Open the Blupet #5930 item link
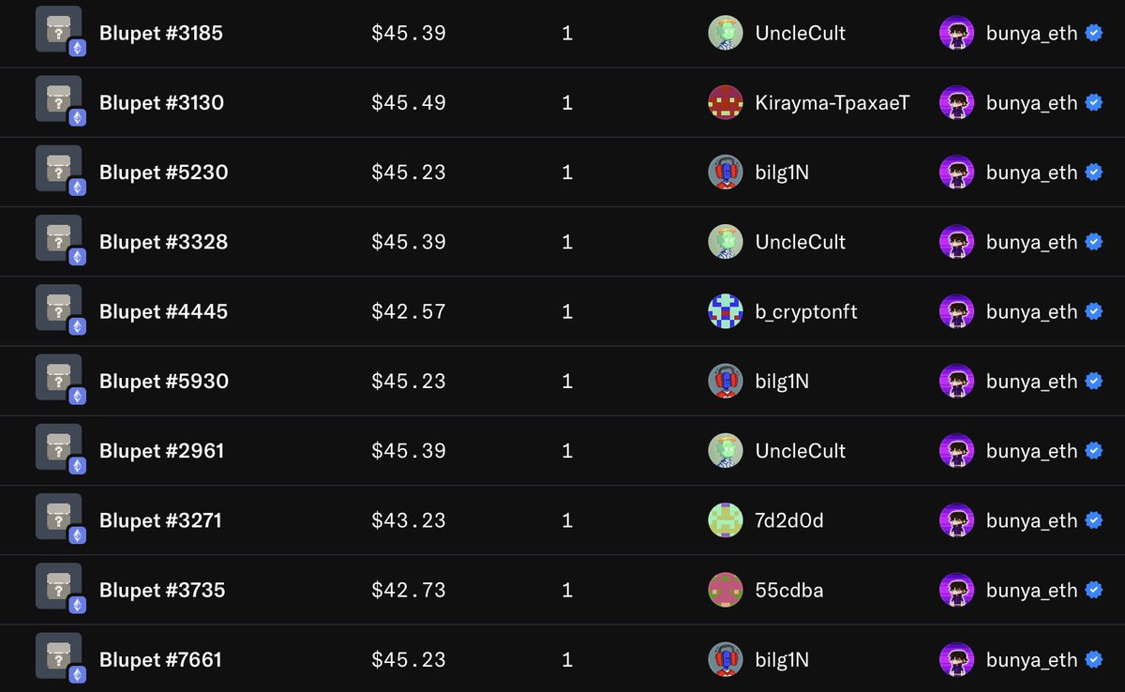The image size is (1125, 692). coord(164,381)
